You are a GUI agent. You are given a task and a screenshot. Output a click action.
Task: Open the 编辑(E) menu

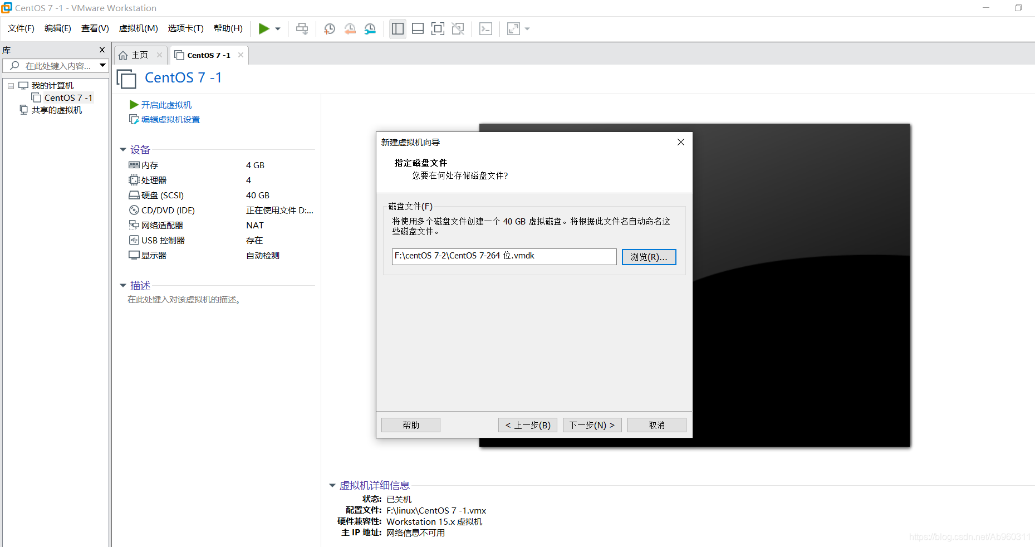(57, 28)
